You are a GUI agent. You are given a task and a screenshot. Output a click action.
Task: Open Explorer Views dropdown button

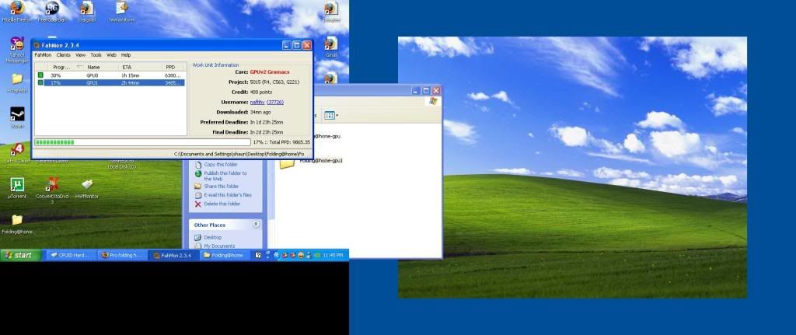pyautogui.click(x=331, y=116)
